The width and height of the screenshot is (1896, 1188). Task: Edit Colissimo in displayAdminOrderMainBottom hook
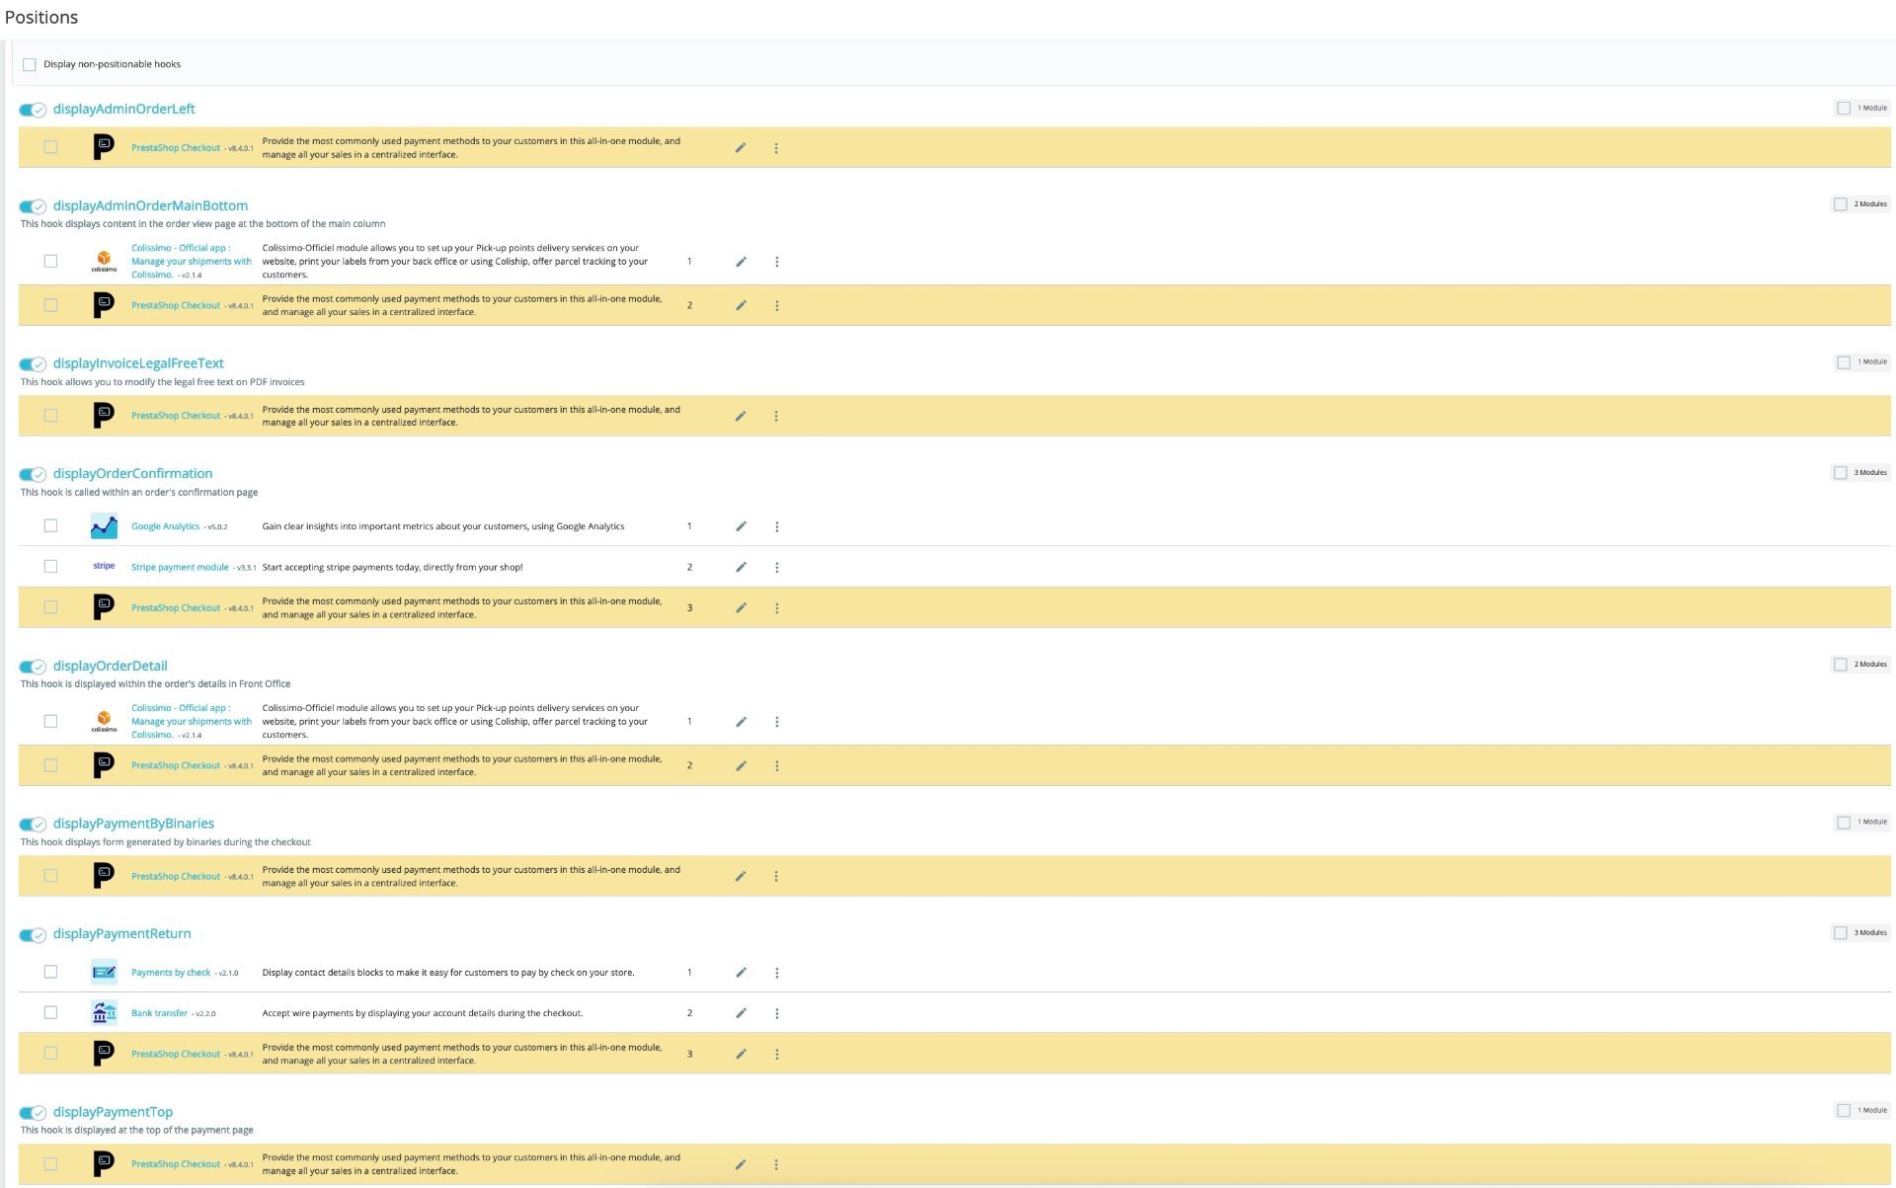741,262
